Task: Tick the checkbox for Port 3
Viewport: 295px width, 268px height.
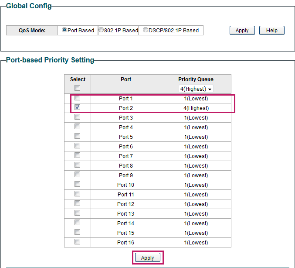Action: click(x=78, y=117)
